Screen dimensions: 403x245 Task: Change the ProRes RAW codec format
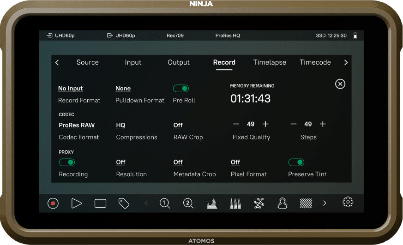[x=77, y=125]
